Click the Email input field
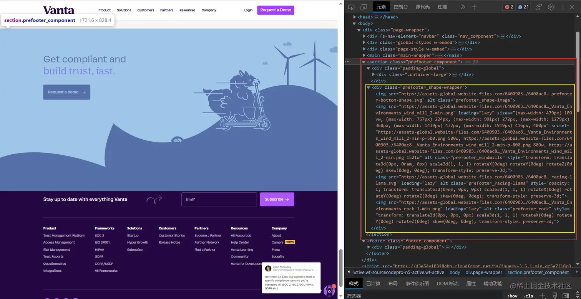The height and width of the screenshot is (299, 581). pyautogui.click(x=219, y=199)
